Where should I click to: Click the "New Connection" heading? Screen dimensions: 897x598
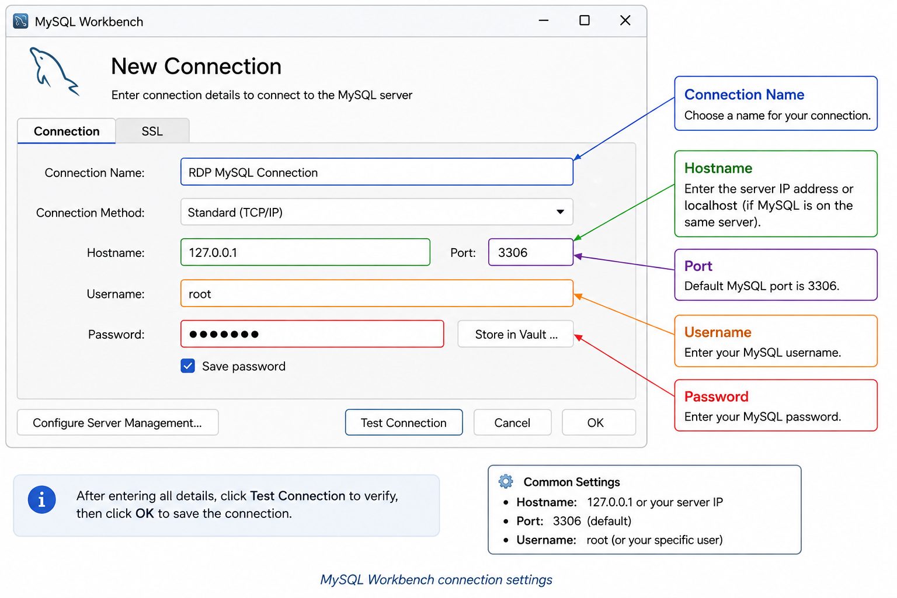point(196,67)
